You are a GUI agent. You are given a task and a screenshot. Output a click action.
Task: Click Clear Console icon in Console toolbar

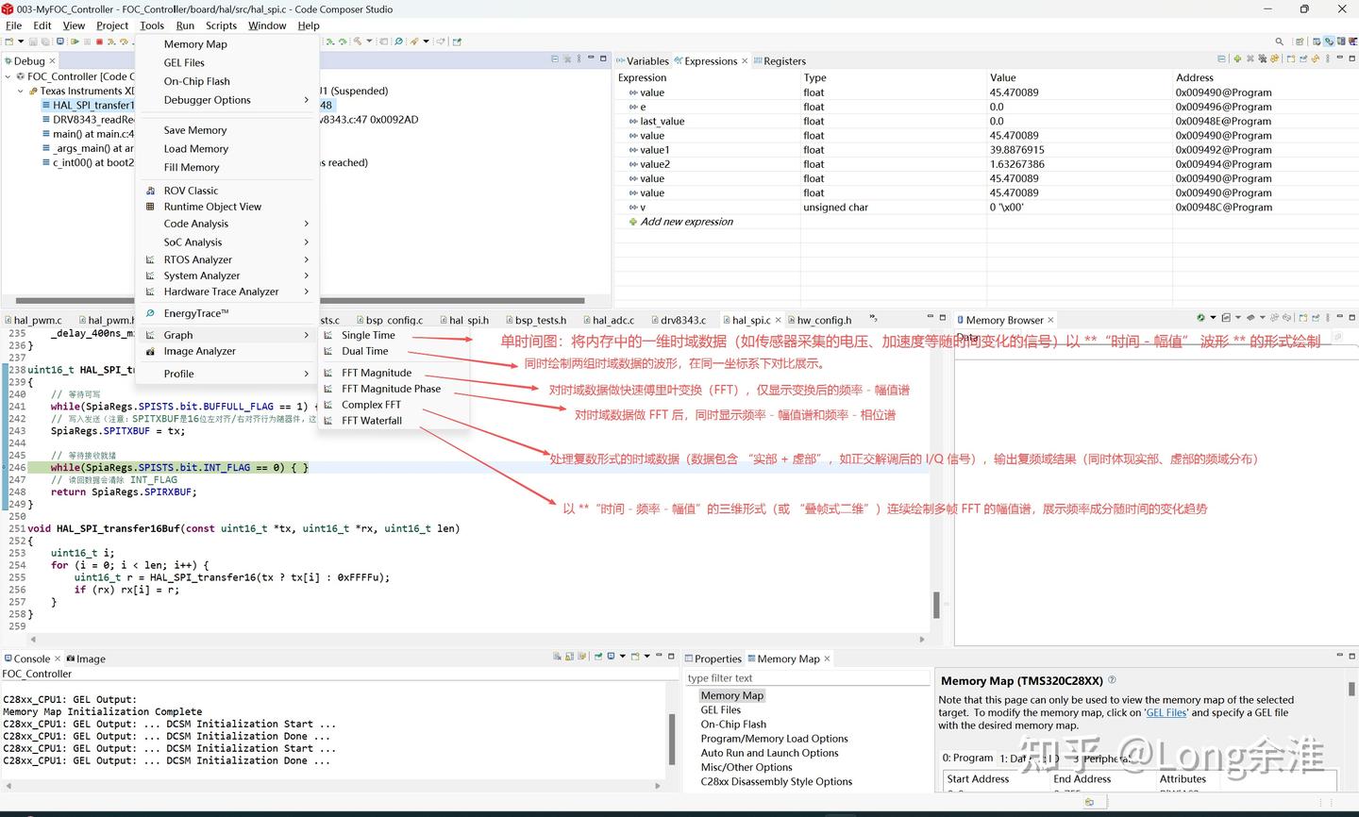coord(557,656)
